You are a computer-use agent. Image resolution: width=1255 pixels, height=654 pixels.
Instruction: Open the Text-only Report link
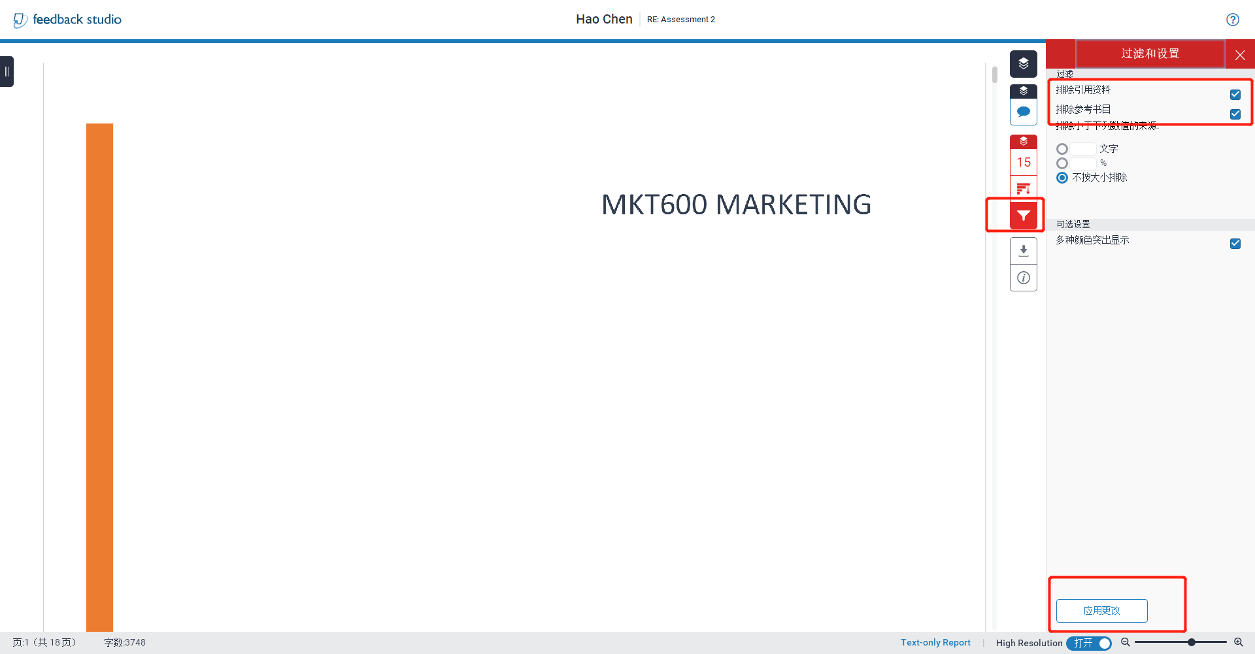(x=935, y=643)
